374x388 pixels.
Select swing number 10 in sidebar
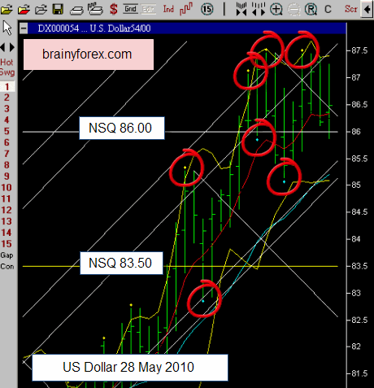7,188
